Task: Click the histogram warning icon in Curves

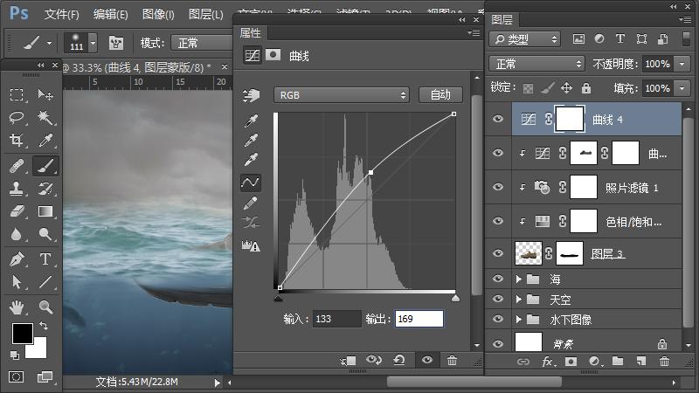Action: pos(251,245)
